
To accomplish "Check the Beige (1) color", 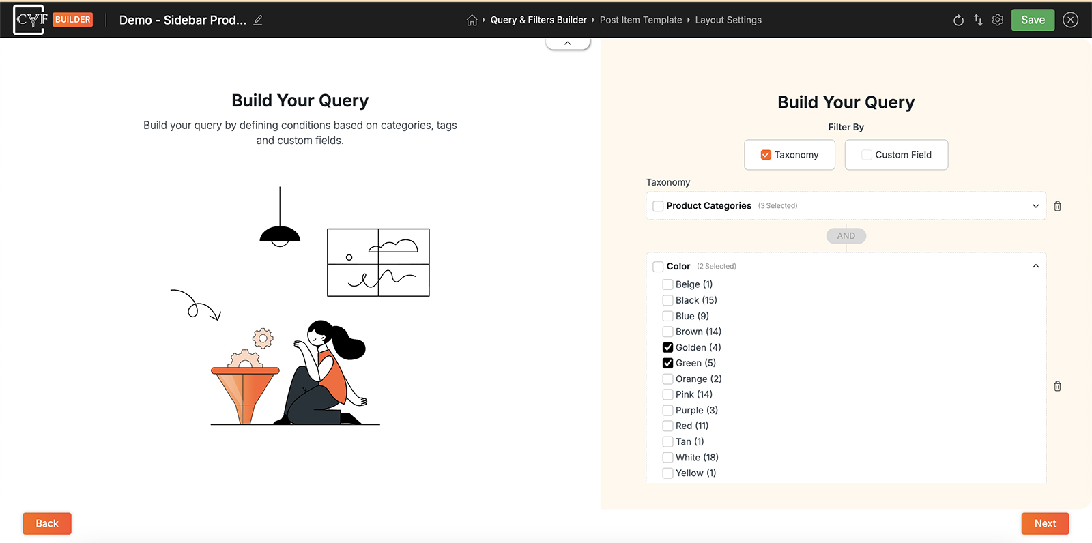I will (x=667, y=284).
